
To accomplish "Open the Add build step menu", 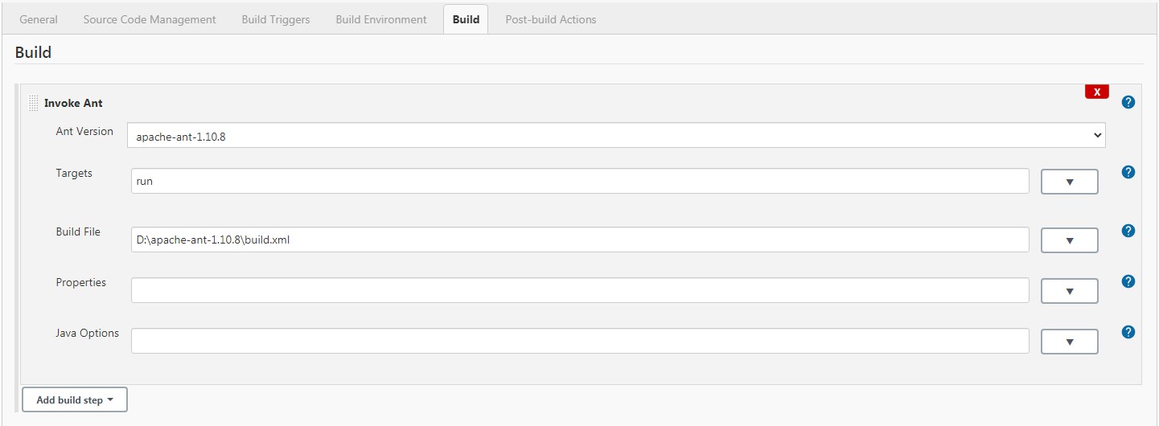I will pos(75,399).
